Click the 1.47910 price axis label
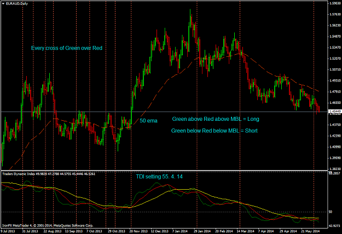342x234 pixels. tap(335, 92)
